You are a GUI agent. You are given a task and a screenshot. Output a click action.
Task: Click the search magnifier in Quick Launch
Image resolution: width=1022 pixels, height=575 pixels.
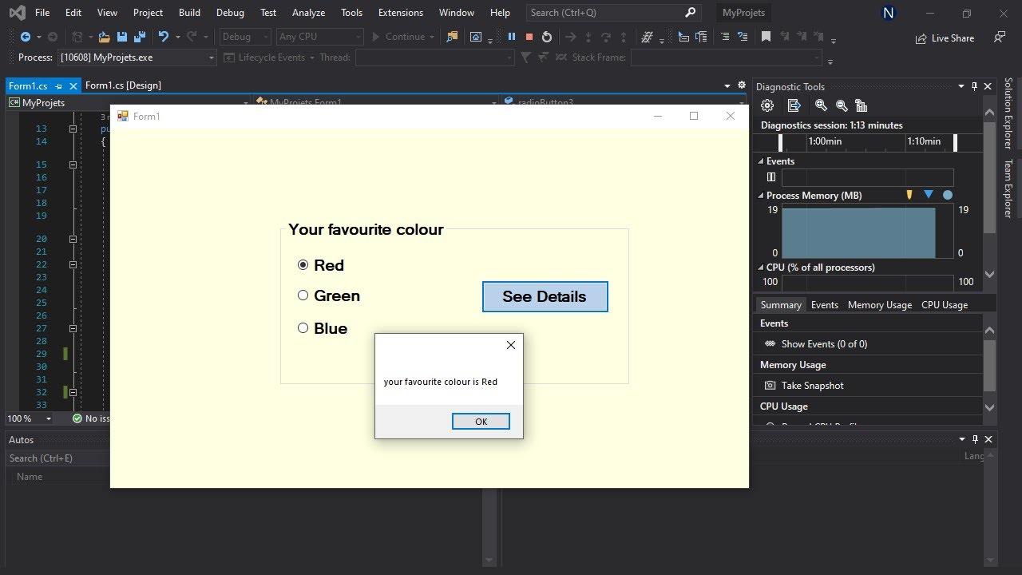pyautogui.click(x=691, y=13)
